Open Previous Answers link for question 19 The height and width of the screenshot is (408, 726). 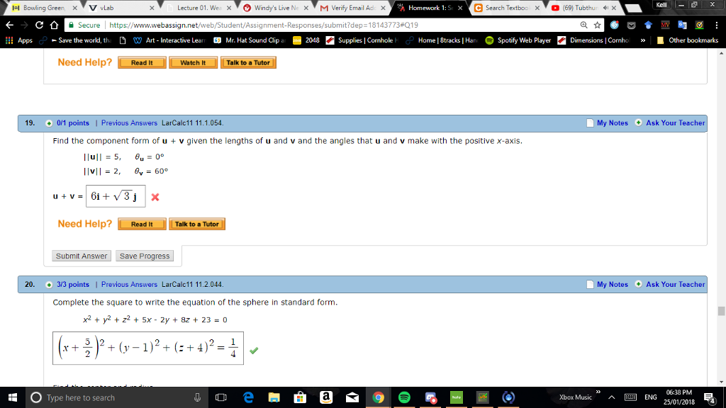click(129, 123)
